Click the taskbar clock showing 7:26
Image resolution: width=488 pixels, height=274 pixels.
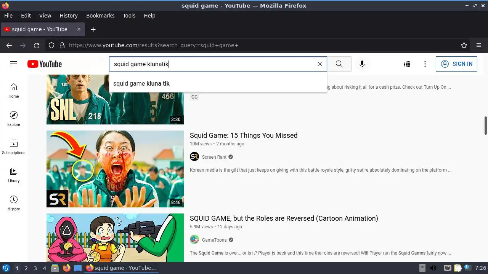coord(480,268)
